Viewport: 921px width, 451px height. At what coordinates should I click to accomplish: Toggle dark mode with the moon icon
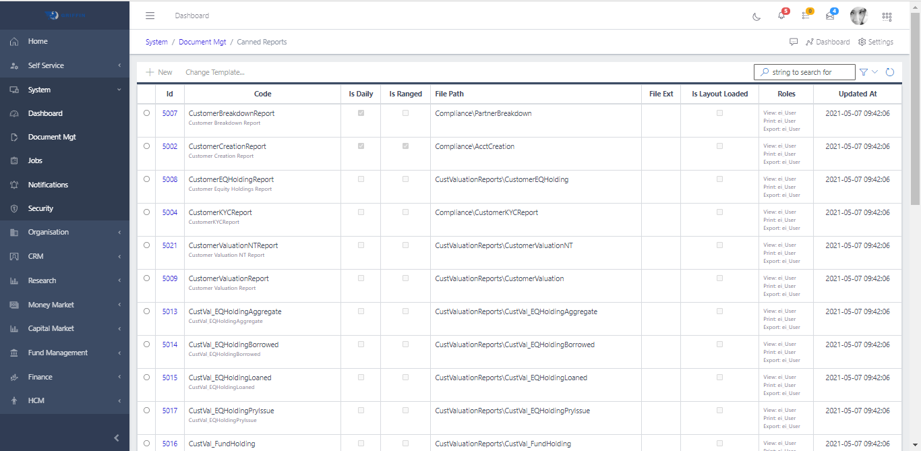pos(756,16)
